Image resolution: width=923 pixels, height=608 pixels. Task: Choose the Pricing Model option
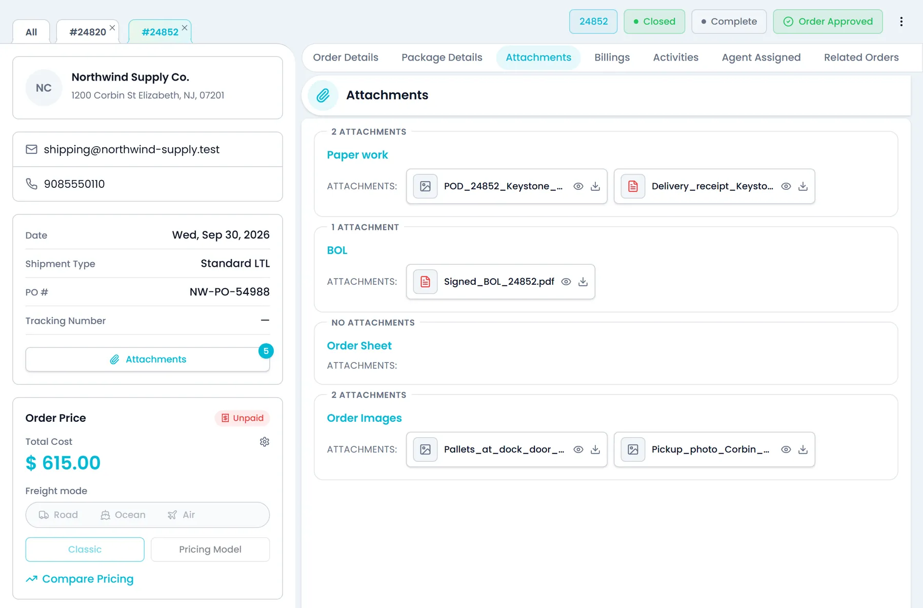tap(210, 550)
